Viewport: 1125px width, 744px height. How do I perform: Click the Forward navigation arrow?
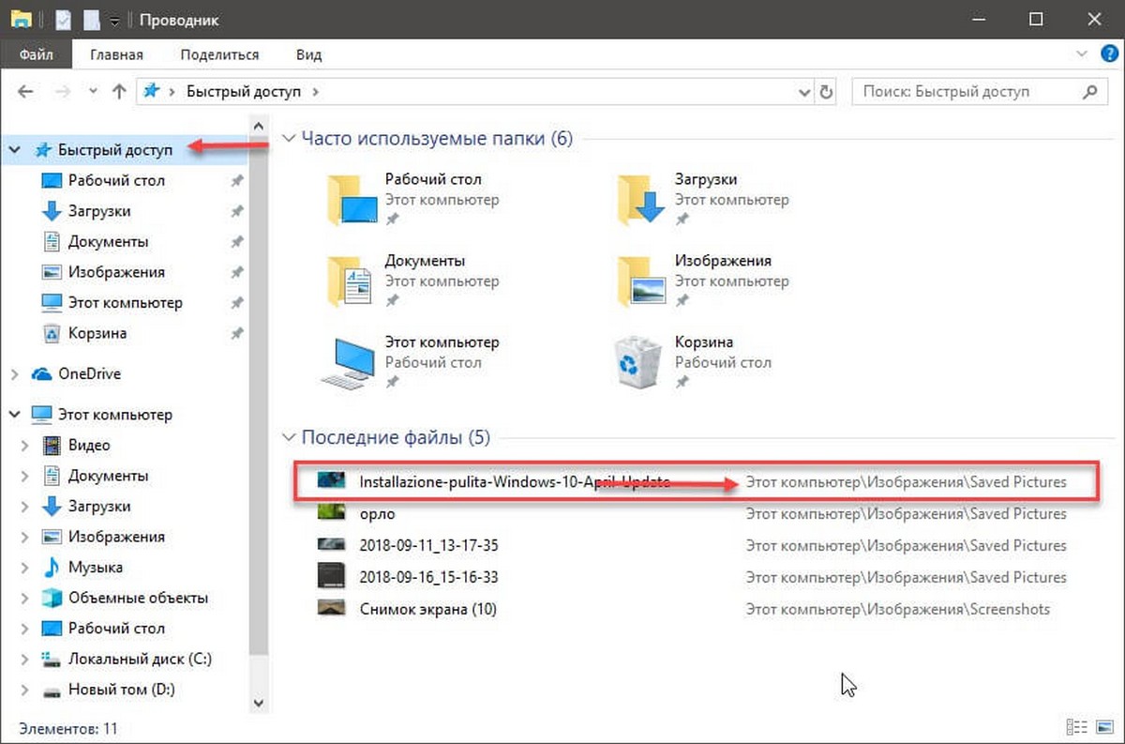click(62, 92)
